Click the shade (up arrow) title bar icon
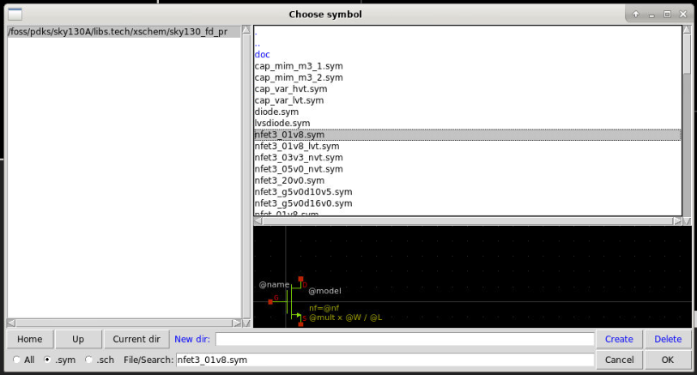The width and height of the screenshot is (697, 375). (636, 15)
